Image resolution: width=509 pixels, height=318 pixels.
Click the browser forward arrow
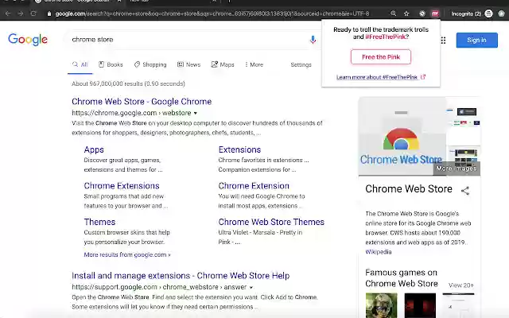click(x=21, y=14)
